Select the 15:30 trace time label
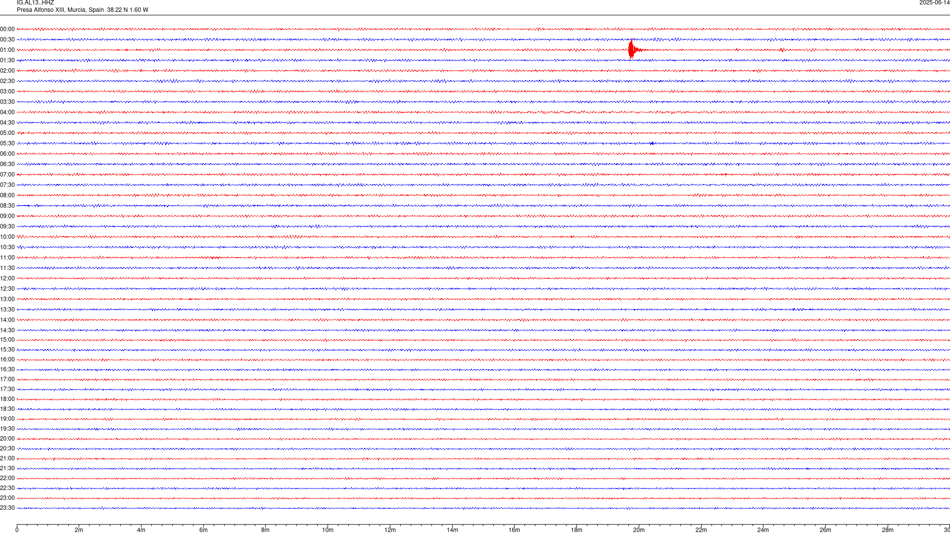 pyautogui.click(x=7, y=350)
